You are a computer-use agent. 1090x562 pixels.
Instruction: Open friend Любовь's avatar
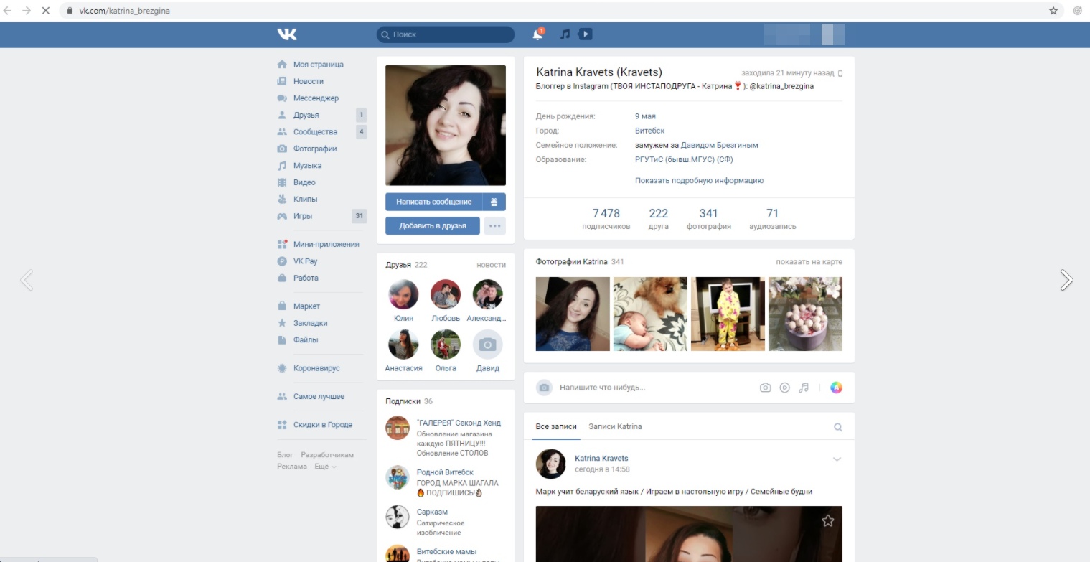(x=446, y=294)
